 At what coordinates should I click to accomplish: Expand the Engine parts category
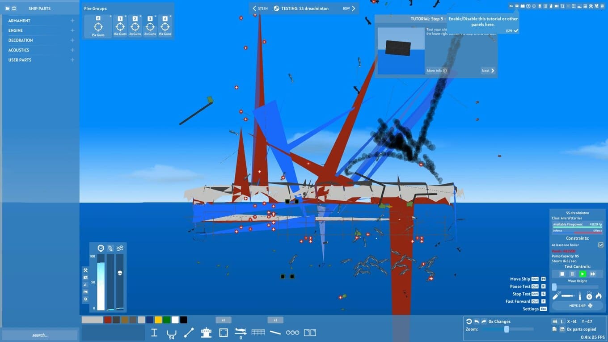pos(72,30)
